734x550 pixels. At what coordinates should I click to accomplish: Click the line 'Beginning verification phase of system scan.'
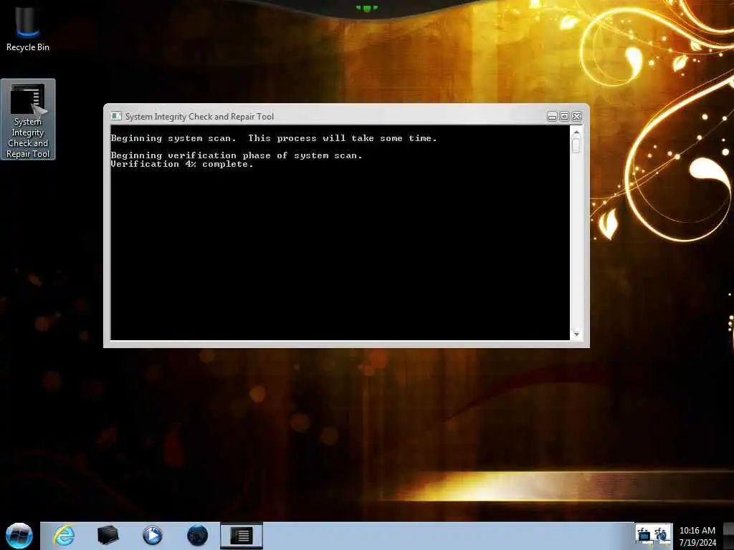pos(237,155)
